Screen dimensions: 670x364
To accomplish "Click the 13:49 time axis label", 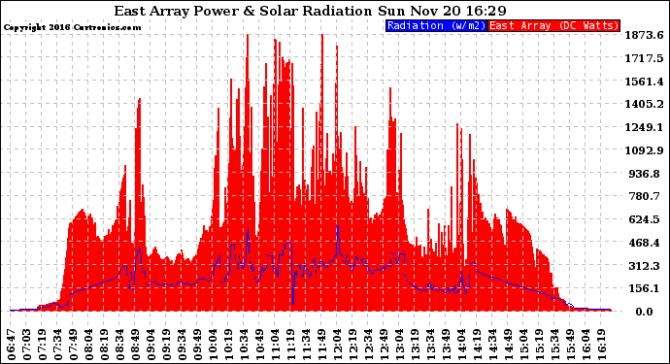I will tap(446, 345).
